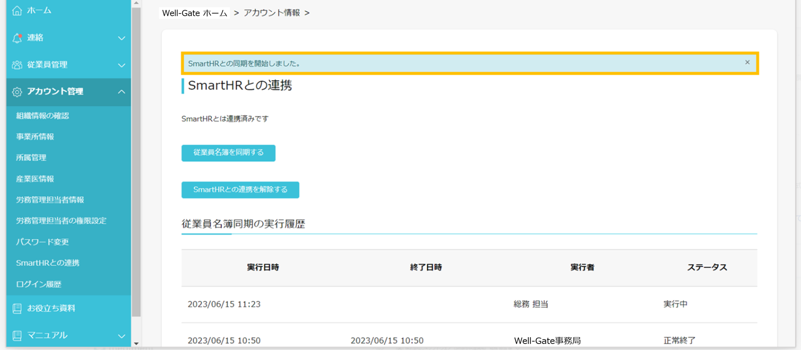Expand the マニュアル menu chevron
801x350 pixels.
pyautogui.click(x=122, y=336)
